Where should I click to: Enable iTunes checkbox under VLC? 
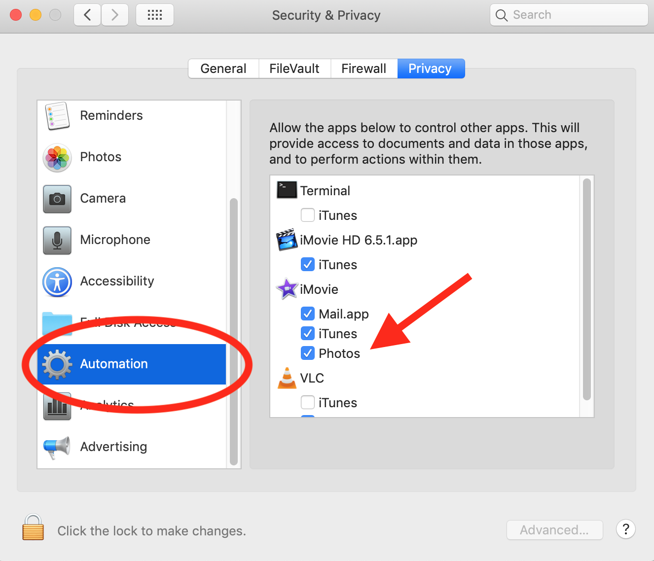click(308, 402)
